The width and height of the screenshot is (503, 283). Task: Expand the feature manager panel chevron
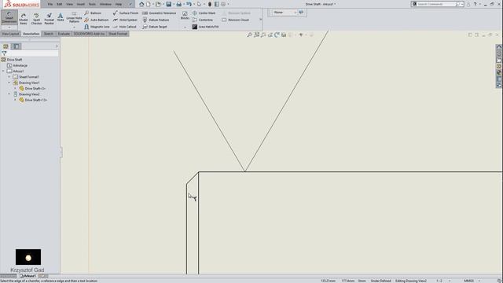(x=57, y=46)
